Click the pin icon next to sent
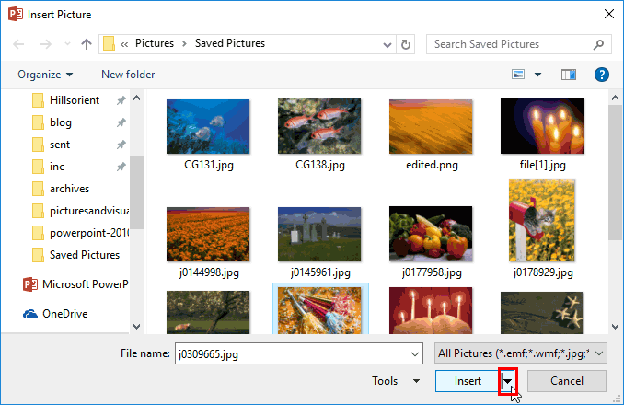Viewport: 624px width, 405px height. [121, 145]
